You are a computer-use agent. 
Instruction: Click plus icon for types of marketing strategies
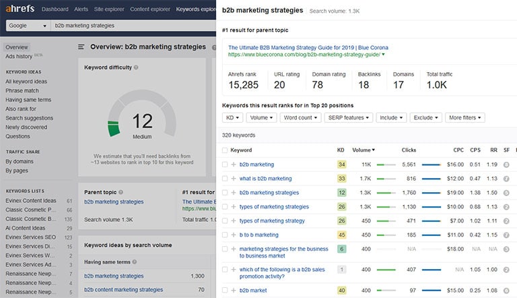point(234,207)
